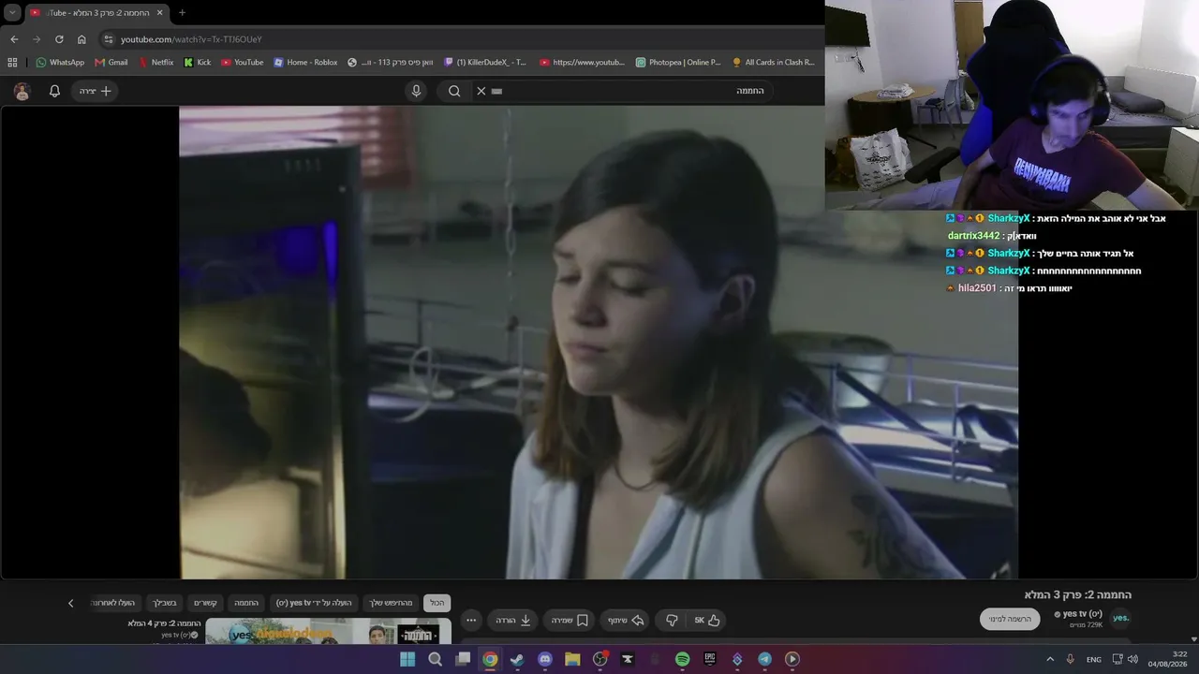The image size is (1199, 674).
Task: Open Chrome apps grid in bookmarks bar
Action: 12,63
